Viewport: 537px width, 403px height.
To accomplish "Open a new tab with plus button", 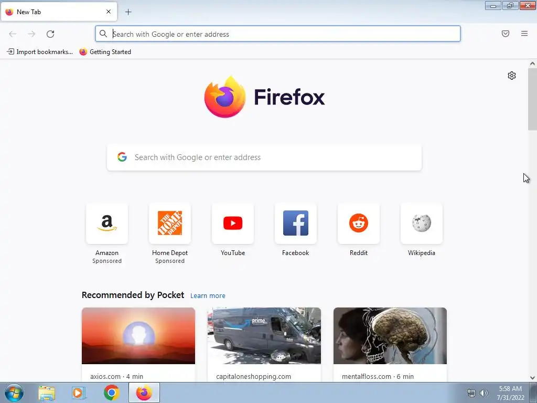I will pos(128,12).
